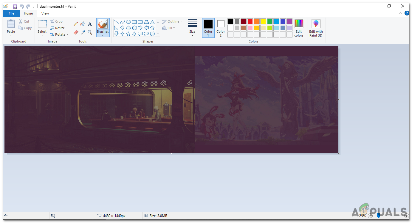Toggle Color 2 as active color
Viewport: 412px width, 223px height.
[x=220, y=27]
